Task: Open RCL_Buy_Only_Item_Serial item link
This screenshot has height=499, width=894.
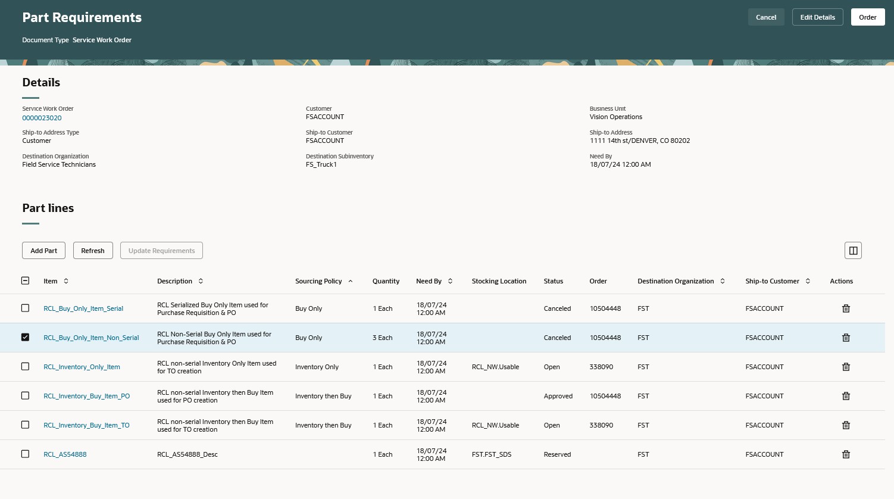Action: (x=83, y=308)
